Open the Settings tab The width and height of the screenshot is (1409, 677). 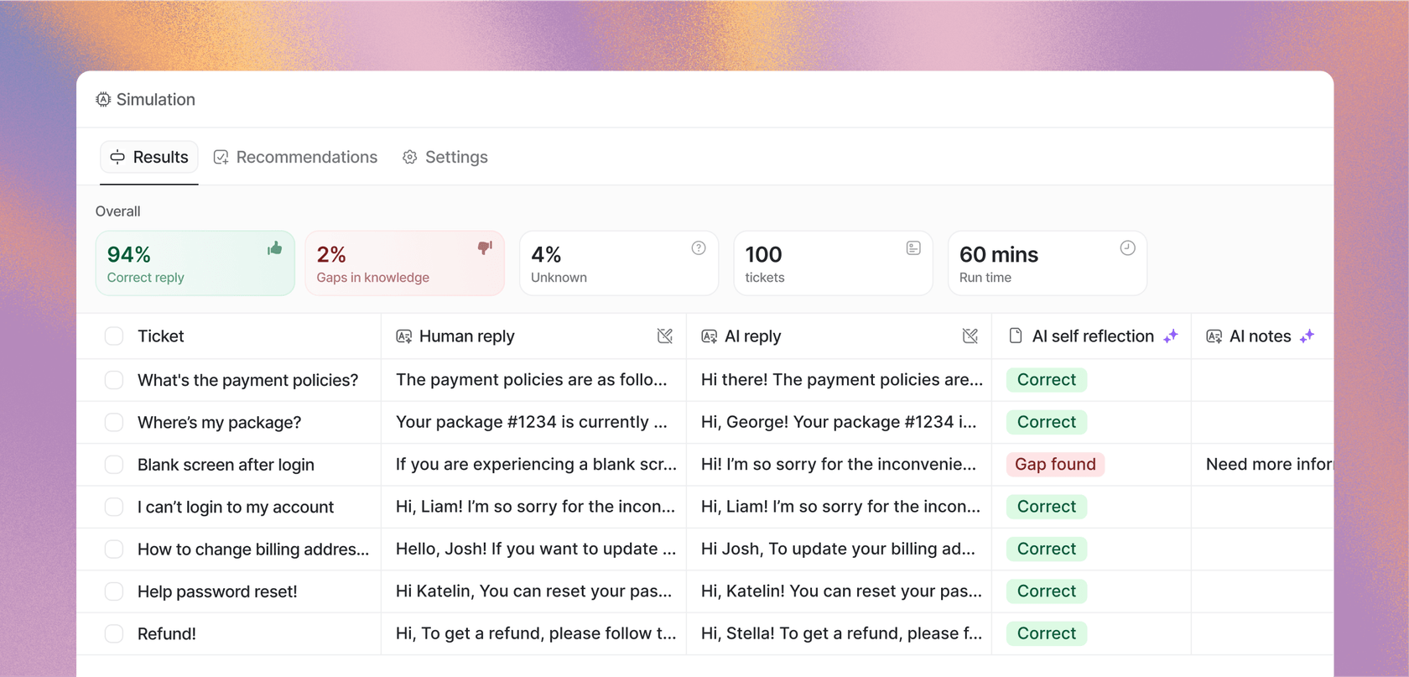point(445,158)
